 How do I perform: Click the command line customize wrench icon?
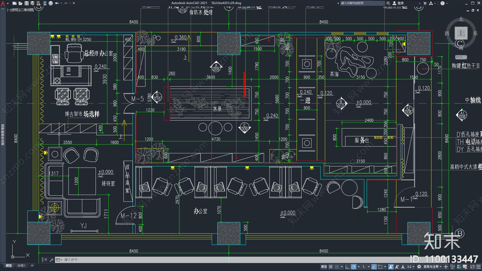point(52,260)
